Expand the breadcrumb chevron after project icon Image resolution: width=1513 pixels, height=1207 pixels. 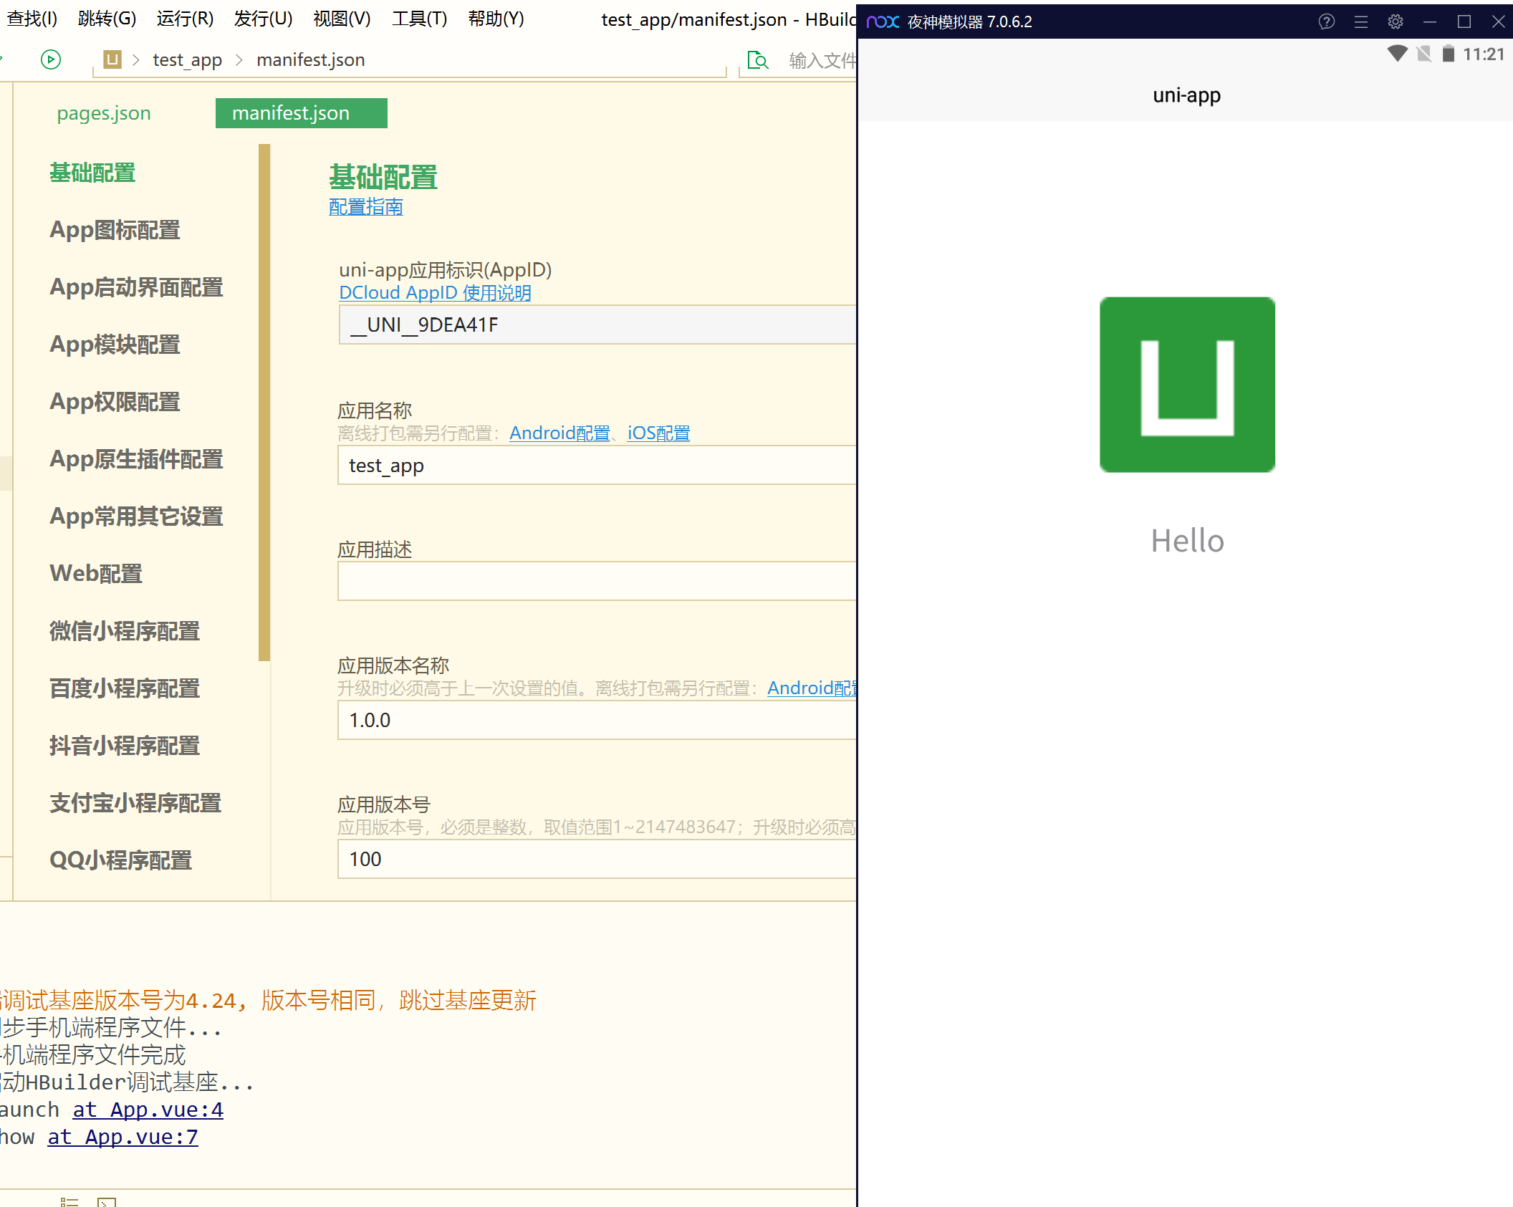(136, 60)
